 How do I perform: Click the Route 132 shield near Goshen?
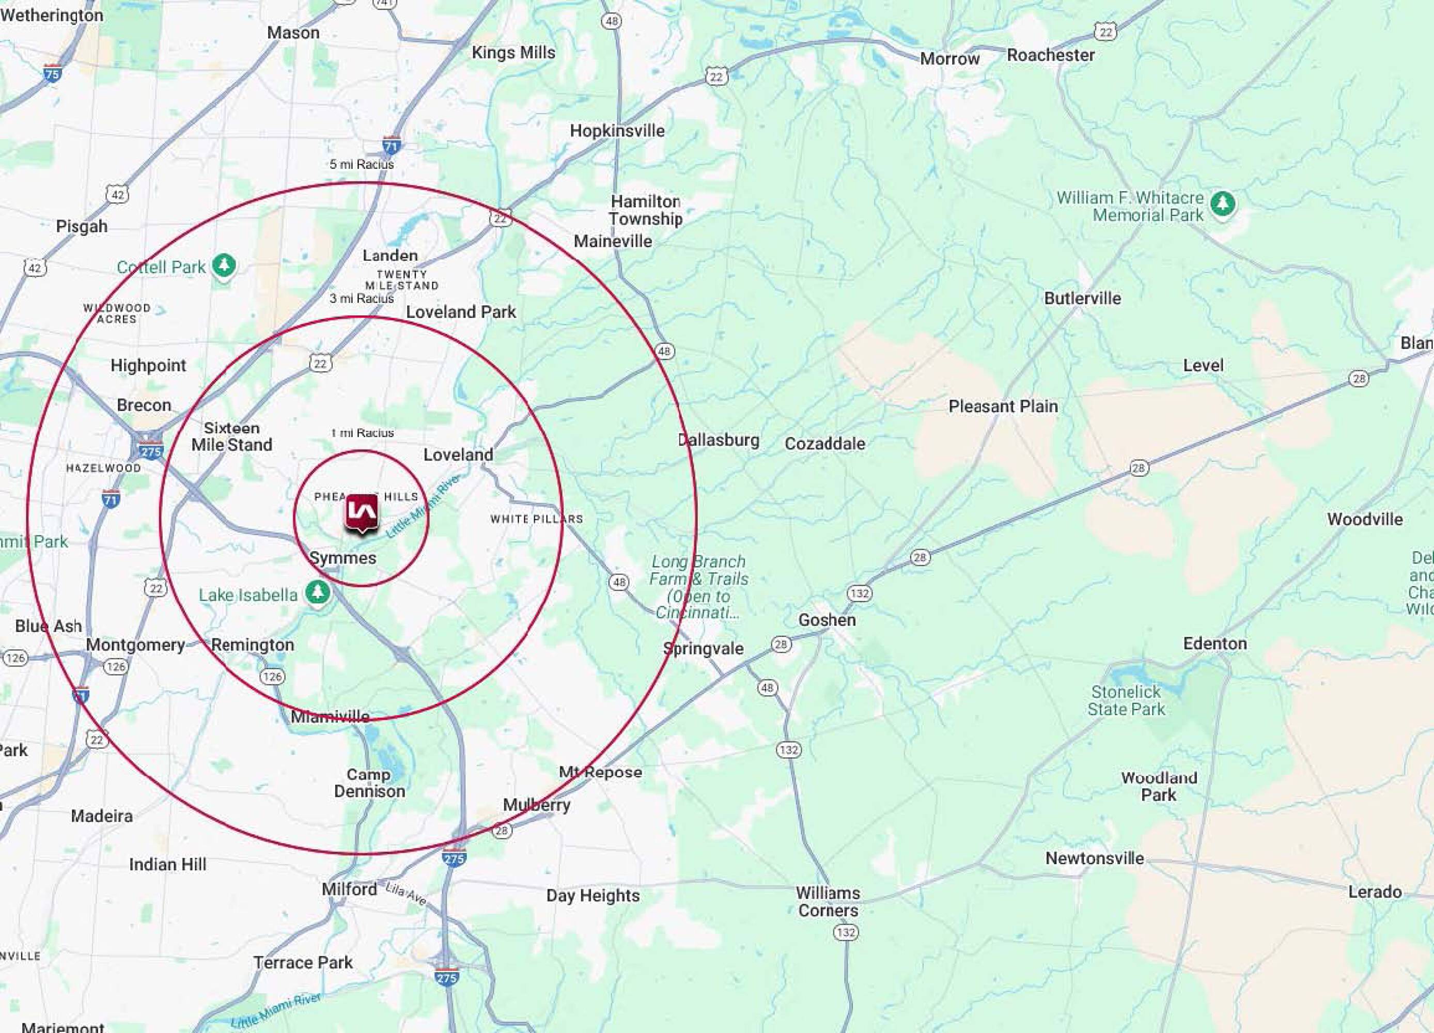pyautogui.click(x=859, y=593)
